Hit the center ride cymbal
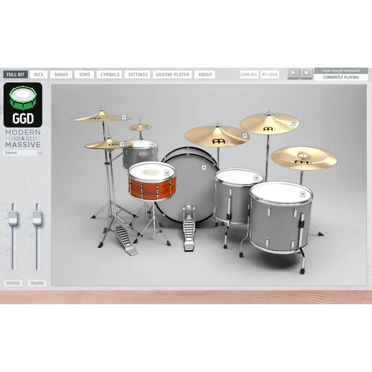372x372 pixels. pyautogui.click(x=217, y=136)
